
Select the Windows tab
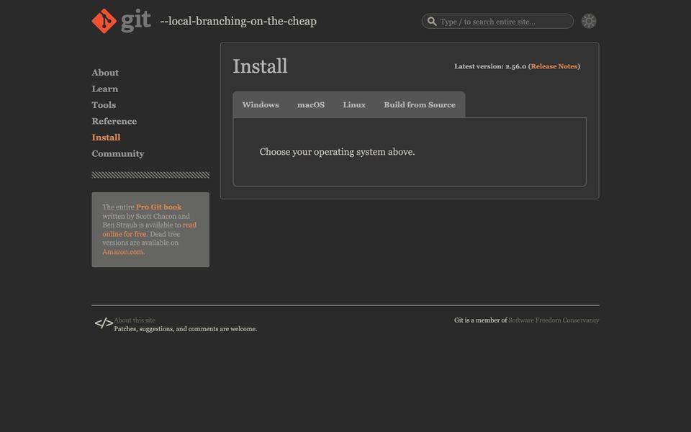(x=261, y=105)
